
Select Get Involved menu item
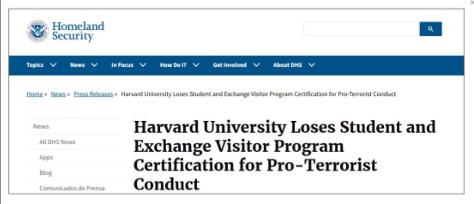(x=230, y=65)
